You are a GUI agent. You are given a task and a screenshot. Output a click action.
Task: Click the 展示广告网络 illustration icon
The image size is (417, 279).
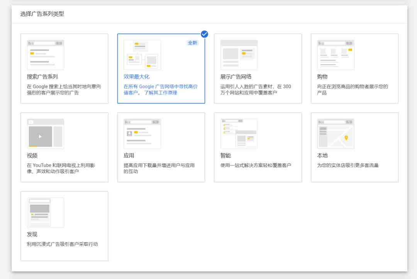[x=239, y=55]
